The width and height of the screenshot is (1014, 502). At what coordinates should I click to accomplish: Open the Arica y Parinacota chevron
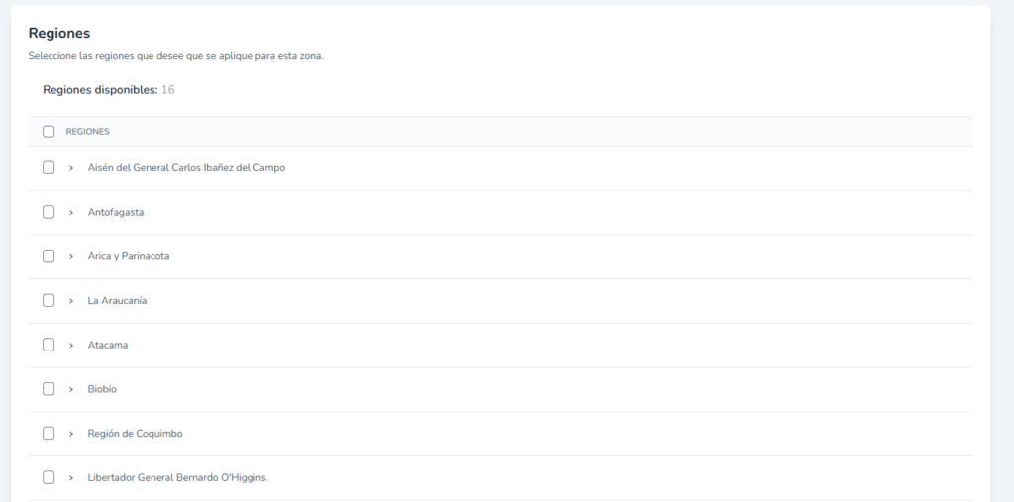pos(71,256)
